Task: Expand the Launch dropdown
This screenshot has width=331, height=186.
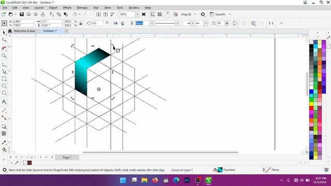Action: (x=230, y=14)
